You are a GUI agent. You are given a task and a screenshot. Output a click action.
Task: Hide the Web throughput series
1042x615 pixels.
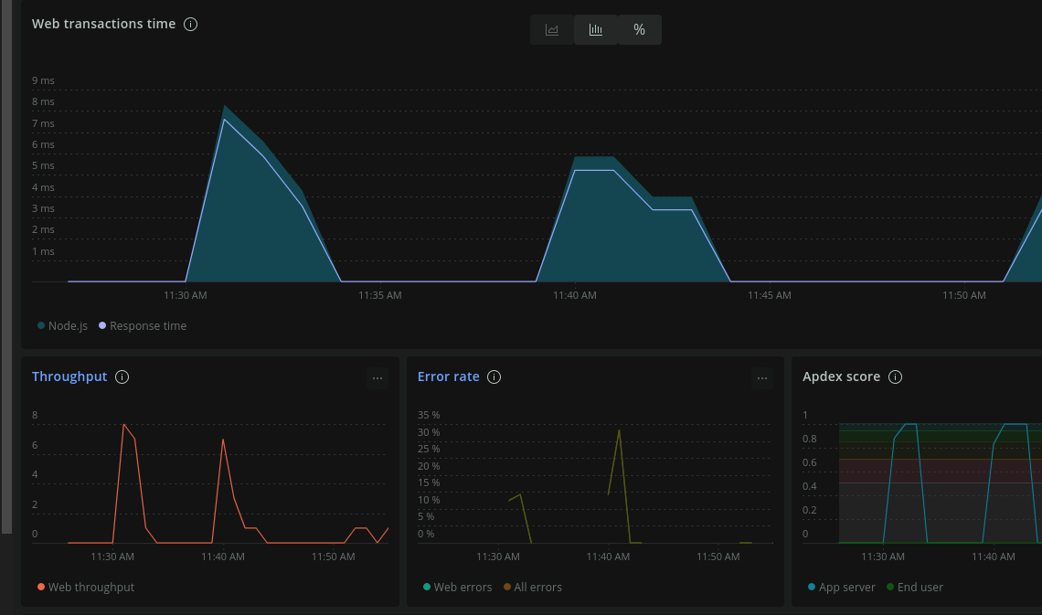coord(86,587)
